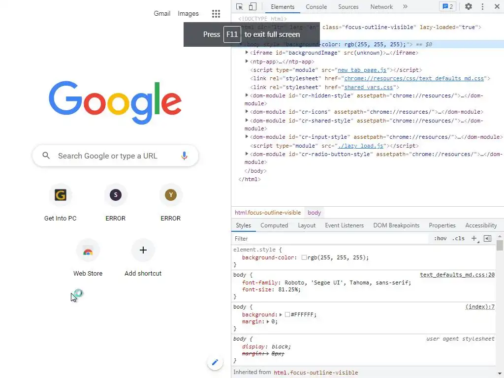Screen dimensions: 504x378
Task: Click the font-size: 81.25% declaration
Action: [x=271, y=289]
